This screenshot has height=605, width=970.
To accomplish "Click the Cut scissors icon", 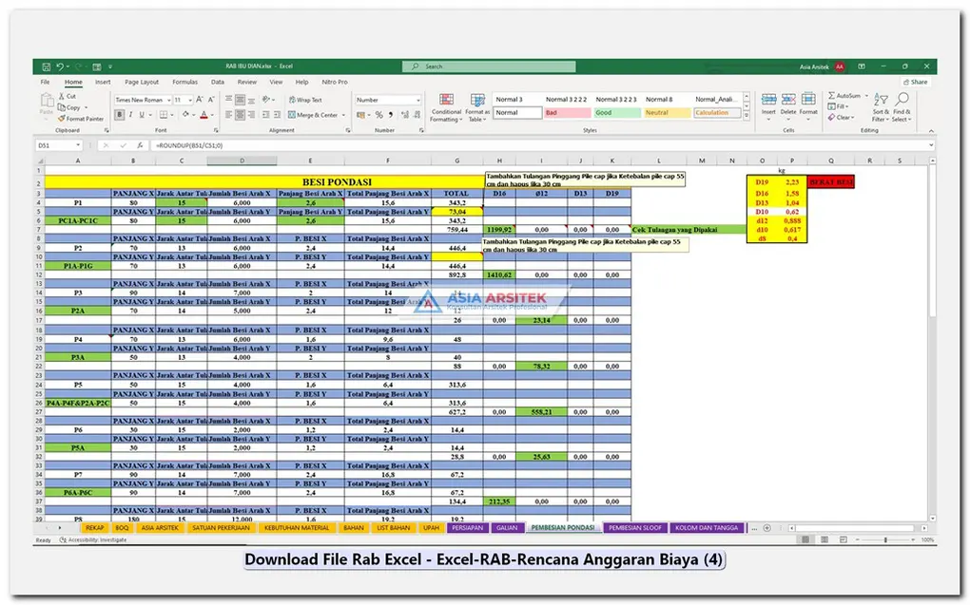I will coord(62,97).
